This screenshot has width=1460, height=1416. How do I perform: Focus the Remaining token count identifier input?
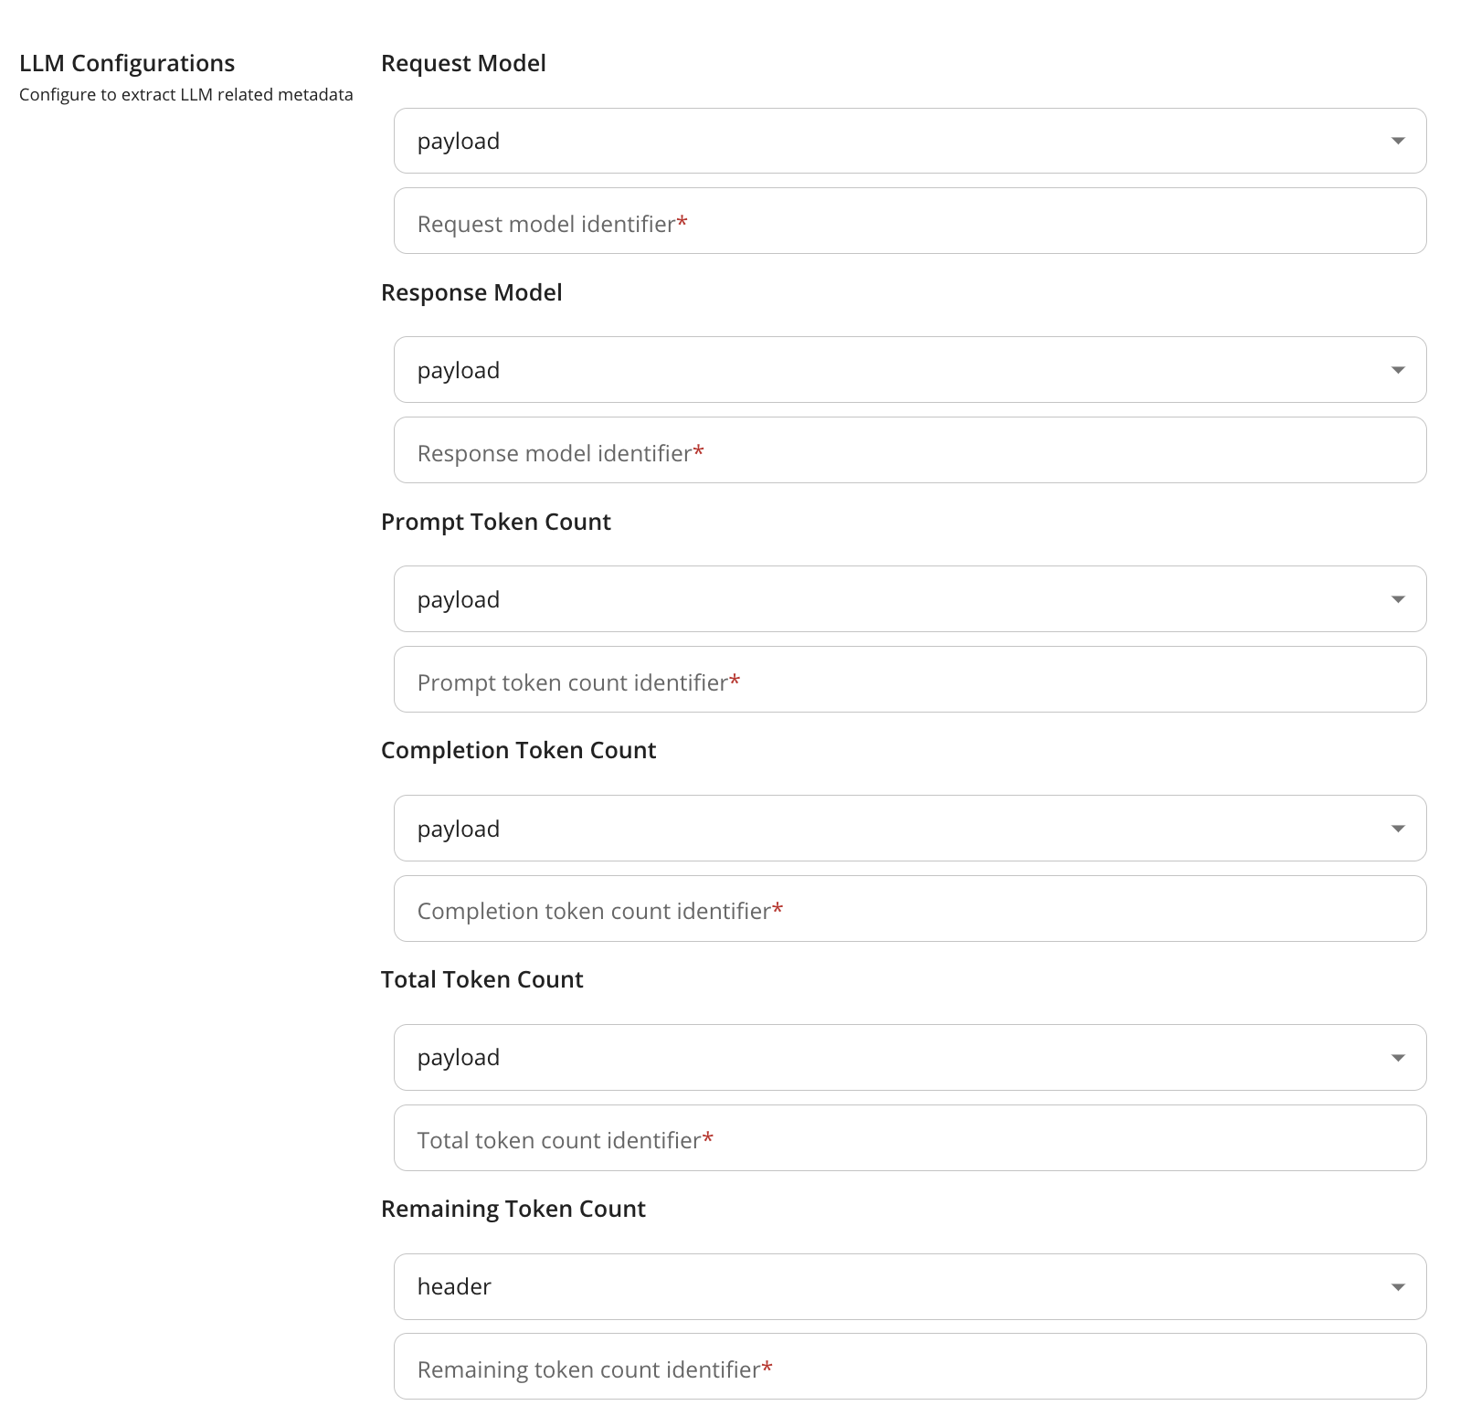909,1368
